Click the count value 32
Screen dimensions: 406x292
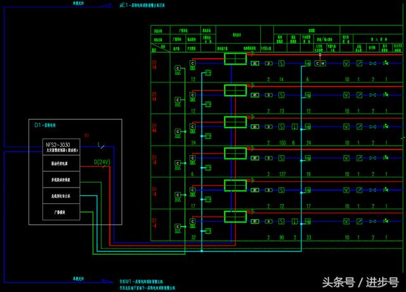pos(193,238)
